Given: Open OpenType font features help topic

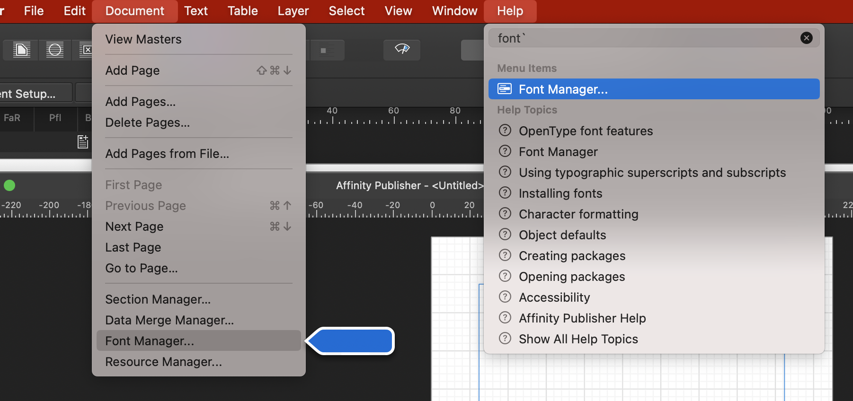Looking at the screenshot, I should [x=654, y=131].
